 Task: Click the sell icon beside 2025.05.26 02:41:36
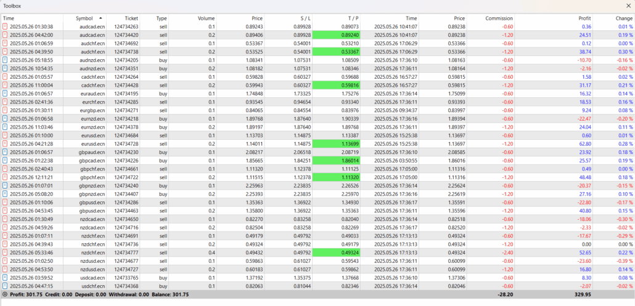point(5,102)
